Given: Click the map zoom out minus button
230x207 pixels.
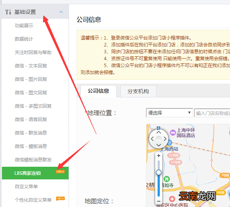Looking at the screenshot, I should pos(159,201).
